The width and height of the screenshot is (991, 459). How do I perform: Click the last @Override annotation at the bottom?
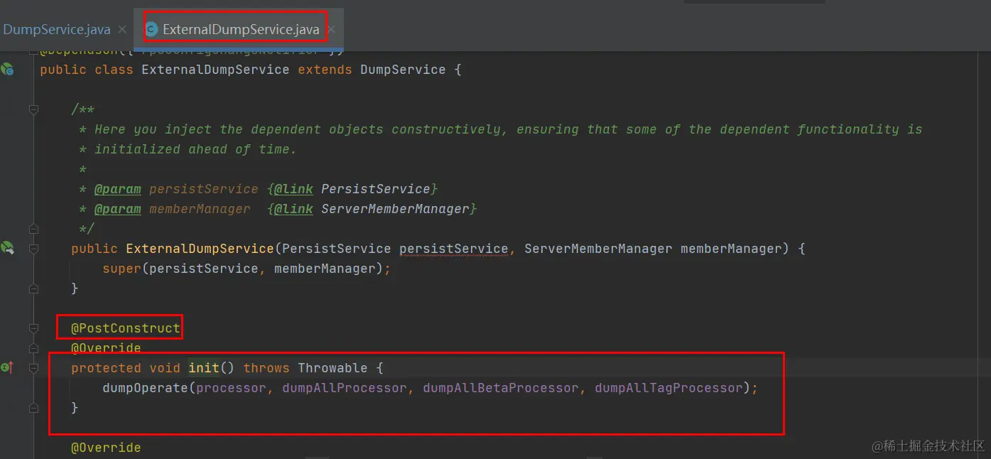pyautogui.click(x=106, y=448)
